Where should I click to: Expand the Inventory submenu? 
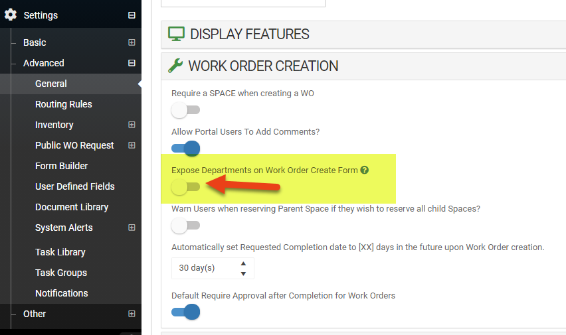coord(132,125)
